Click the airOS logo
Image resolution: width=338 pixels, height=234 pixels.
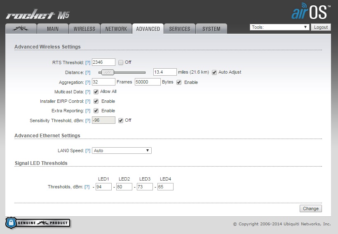pyautogui.click(x=311, y=12)
